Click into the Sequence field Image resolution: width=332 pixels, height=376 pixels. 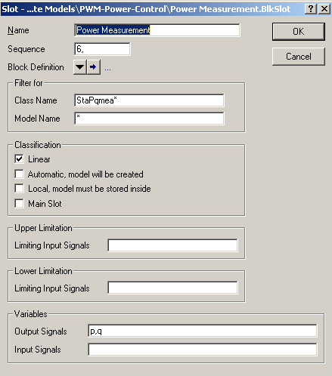[102, 49]
